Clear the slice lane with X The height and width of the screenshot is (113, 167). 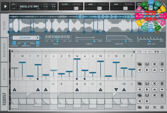pyautogui.click(x=155, y=64)
